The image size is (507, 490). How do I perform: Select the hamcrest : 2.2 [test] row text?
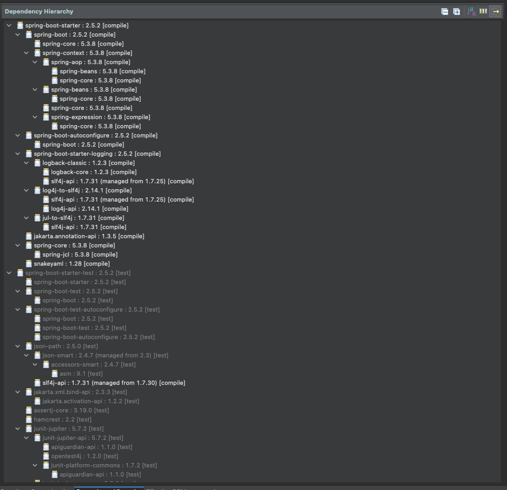pos(62,419)
